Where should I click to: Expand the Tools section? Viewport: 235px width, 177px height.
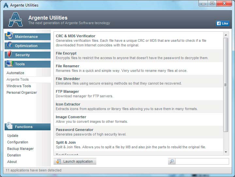point(27,64)
